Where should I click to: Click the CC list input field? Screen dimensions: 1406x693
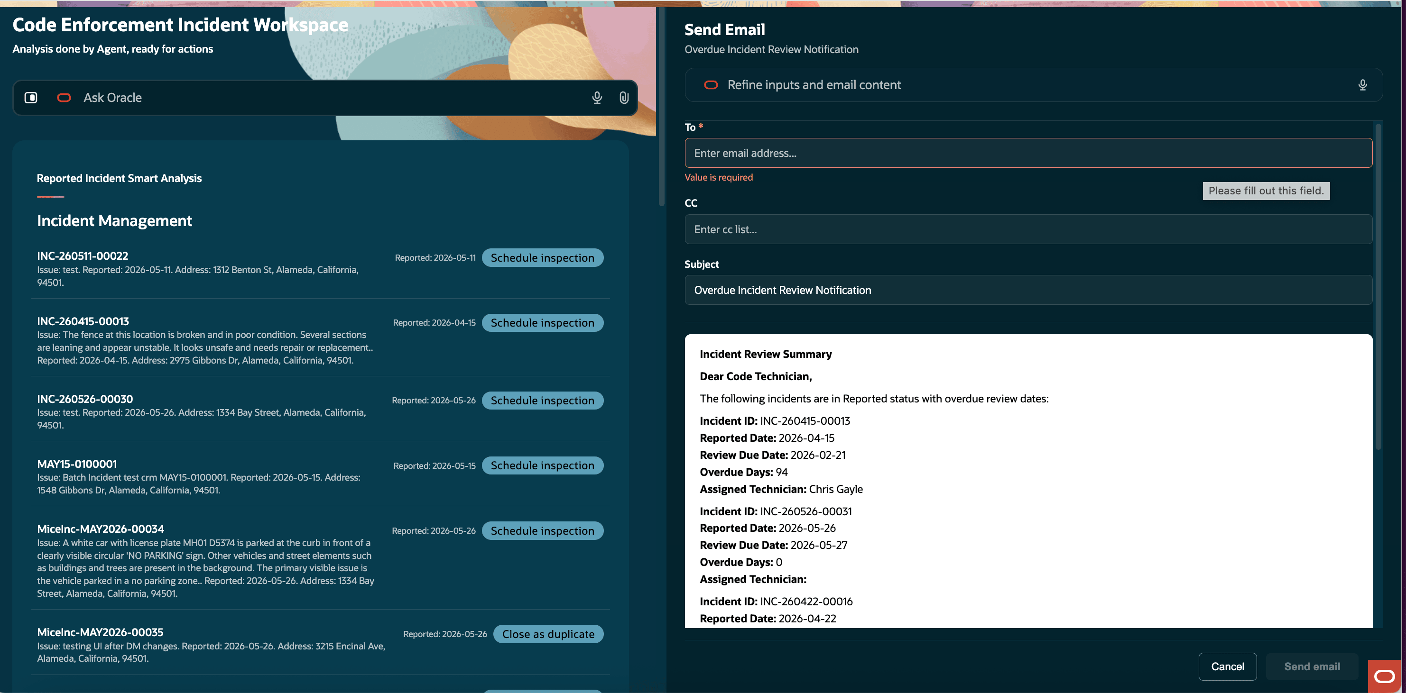click(1028, 229)
